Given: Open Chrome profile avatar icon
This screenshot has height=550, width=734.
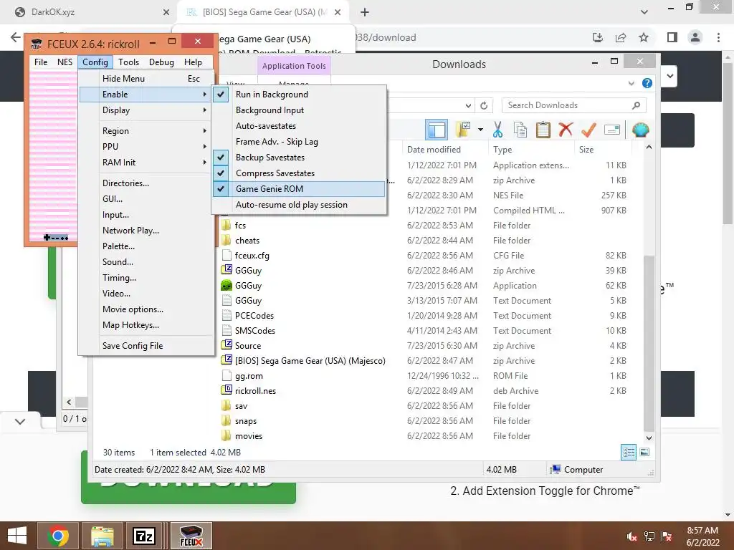Looking at the screenshot, I should 695,37.
